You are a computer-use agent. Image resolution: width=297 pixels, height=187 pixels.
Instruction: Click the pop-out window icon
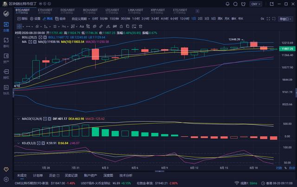[271, 4]
